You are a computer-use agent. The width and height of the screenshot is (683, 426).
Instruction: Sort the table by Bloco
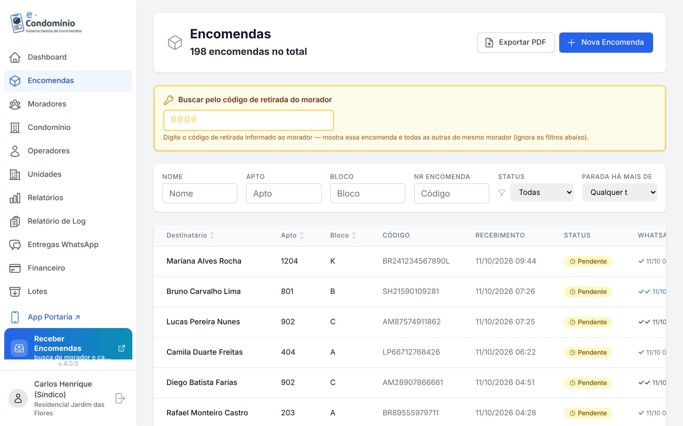click(343, 235)
